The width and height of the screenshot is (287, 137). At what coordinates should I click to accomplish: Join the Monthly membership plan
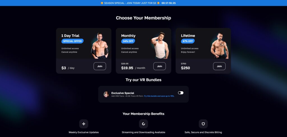[159, 66]
